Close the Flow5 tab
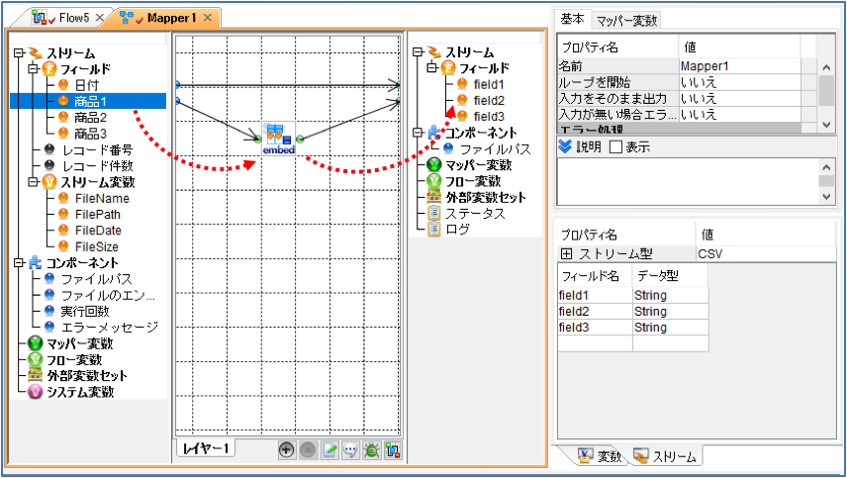This screenshot has width=847, height=478. coord(99,18)
